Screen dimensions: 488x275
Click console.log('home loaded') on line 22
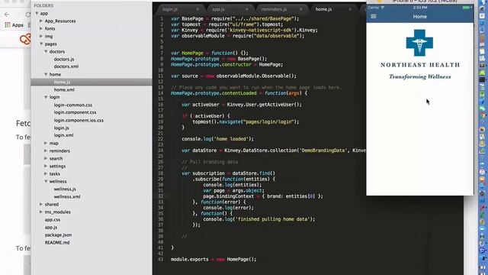[x=217, y=139]
